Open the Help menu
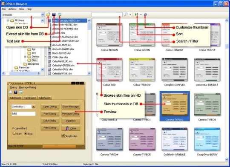The width and height of the screenshot is (230, 167). 29,9
